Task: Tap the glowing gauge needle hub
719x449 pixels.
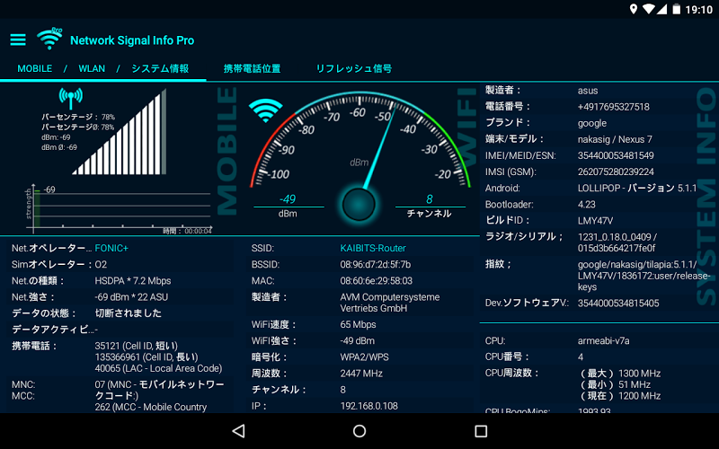Action: click(x=359, y=203)
